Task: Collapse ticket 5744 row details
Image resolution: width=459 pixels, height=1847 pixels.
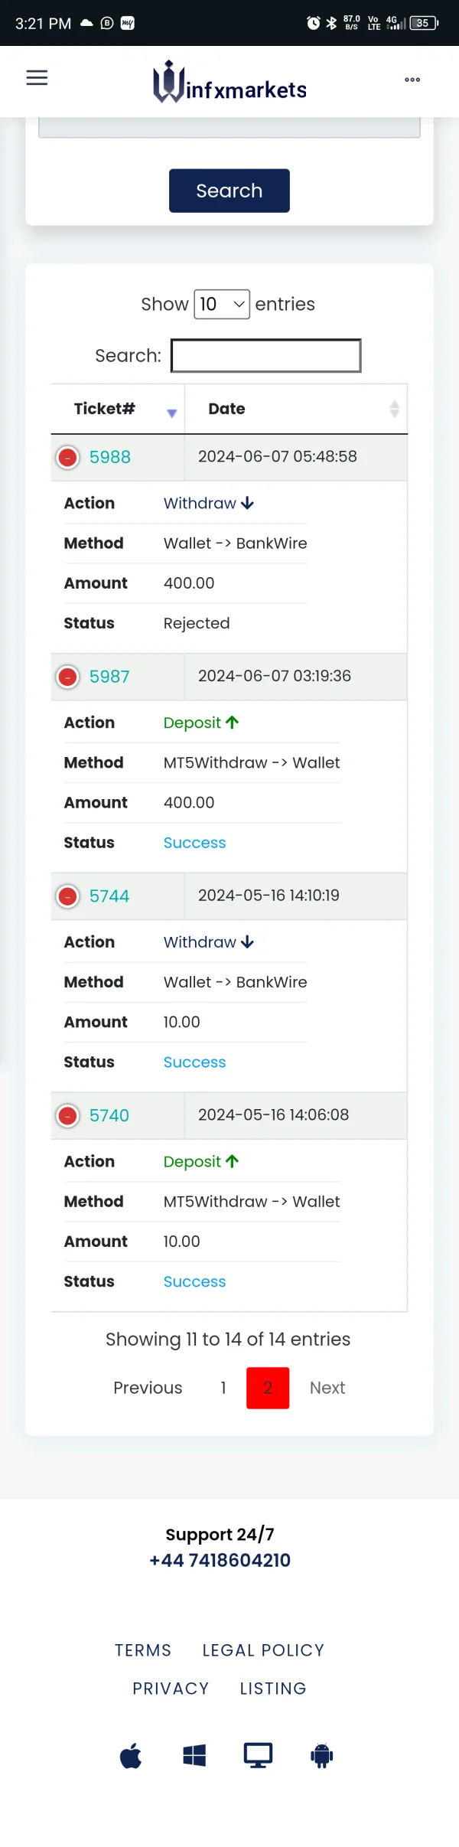Action: click(x=68, y=896)
